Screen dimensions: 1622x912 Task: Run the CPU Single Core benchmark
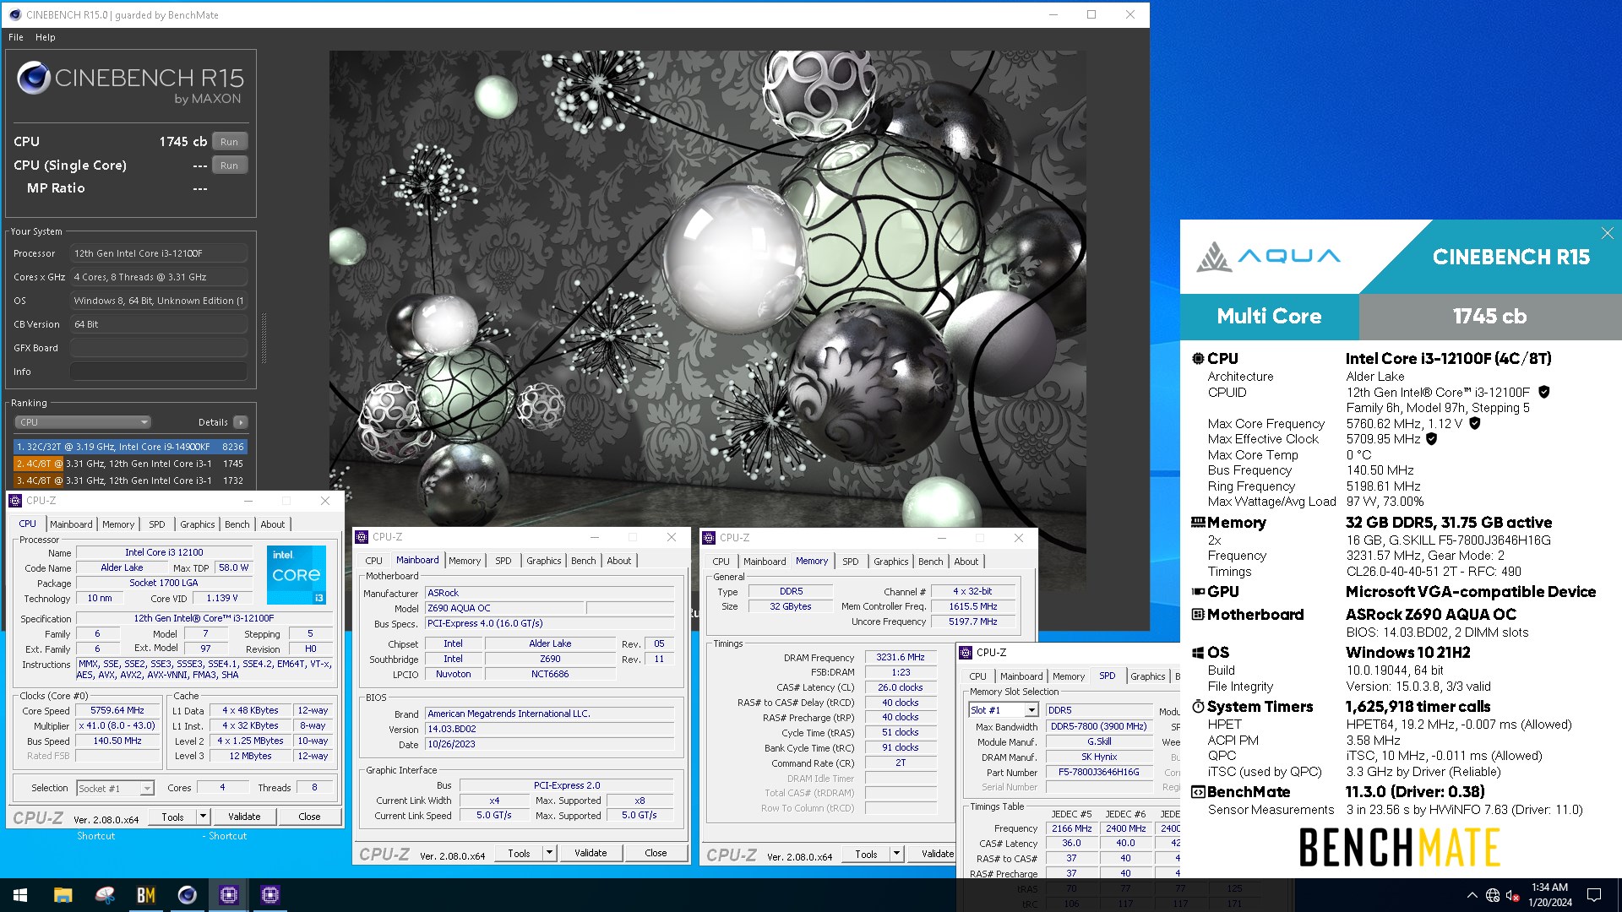(x=229, y=166)
